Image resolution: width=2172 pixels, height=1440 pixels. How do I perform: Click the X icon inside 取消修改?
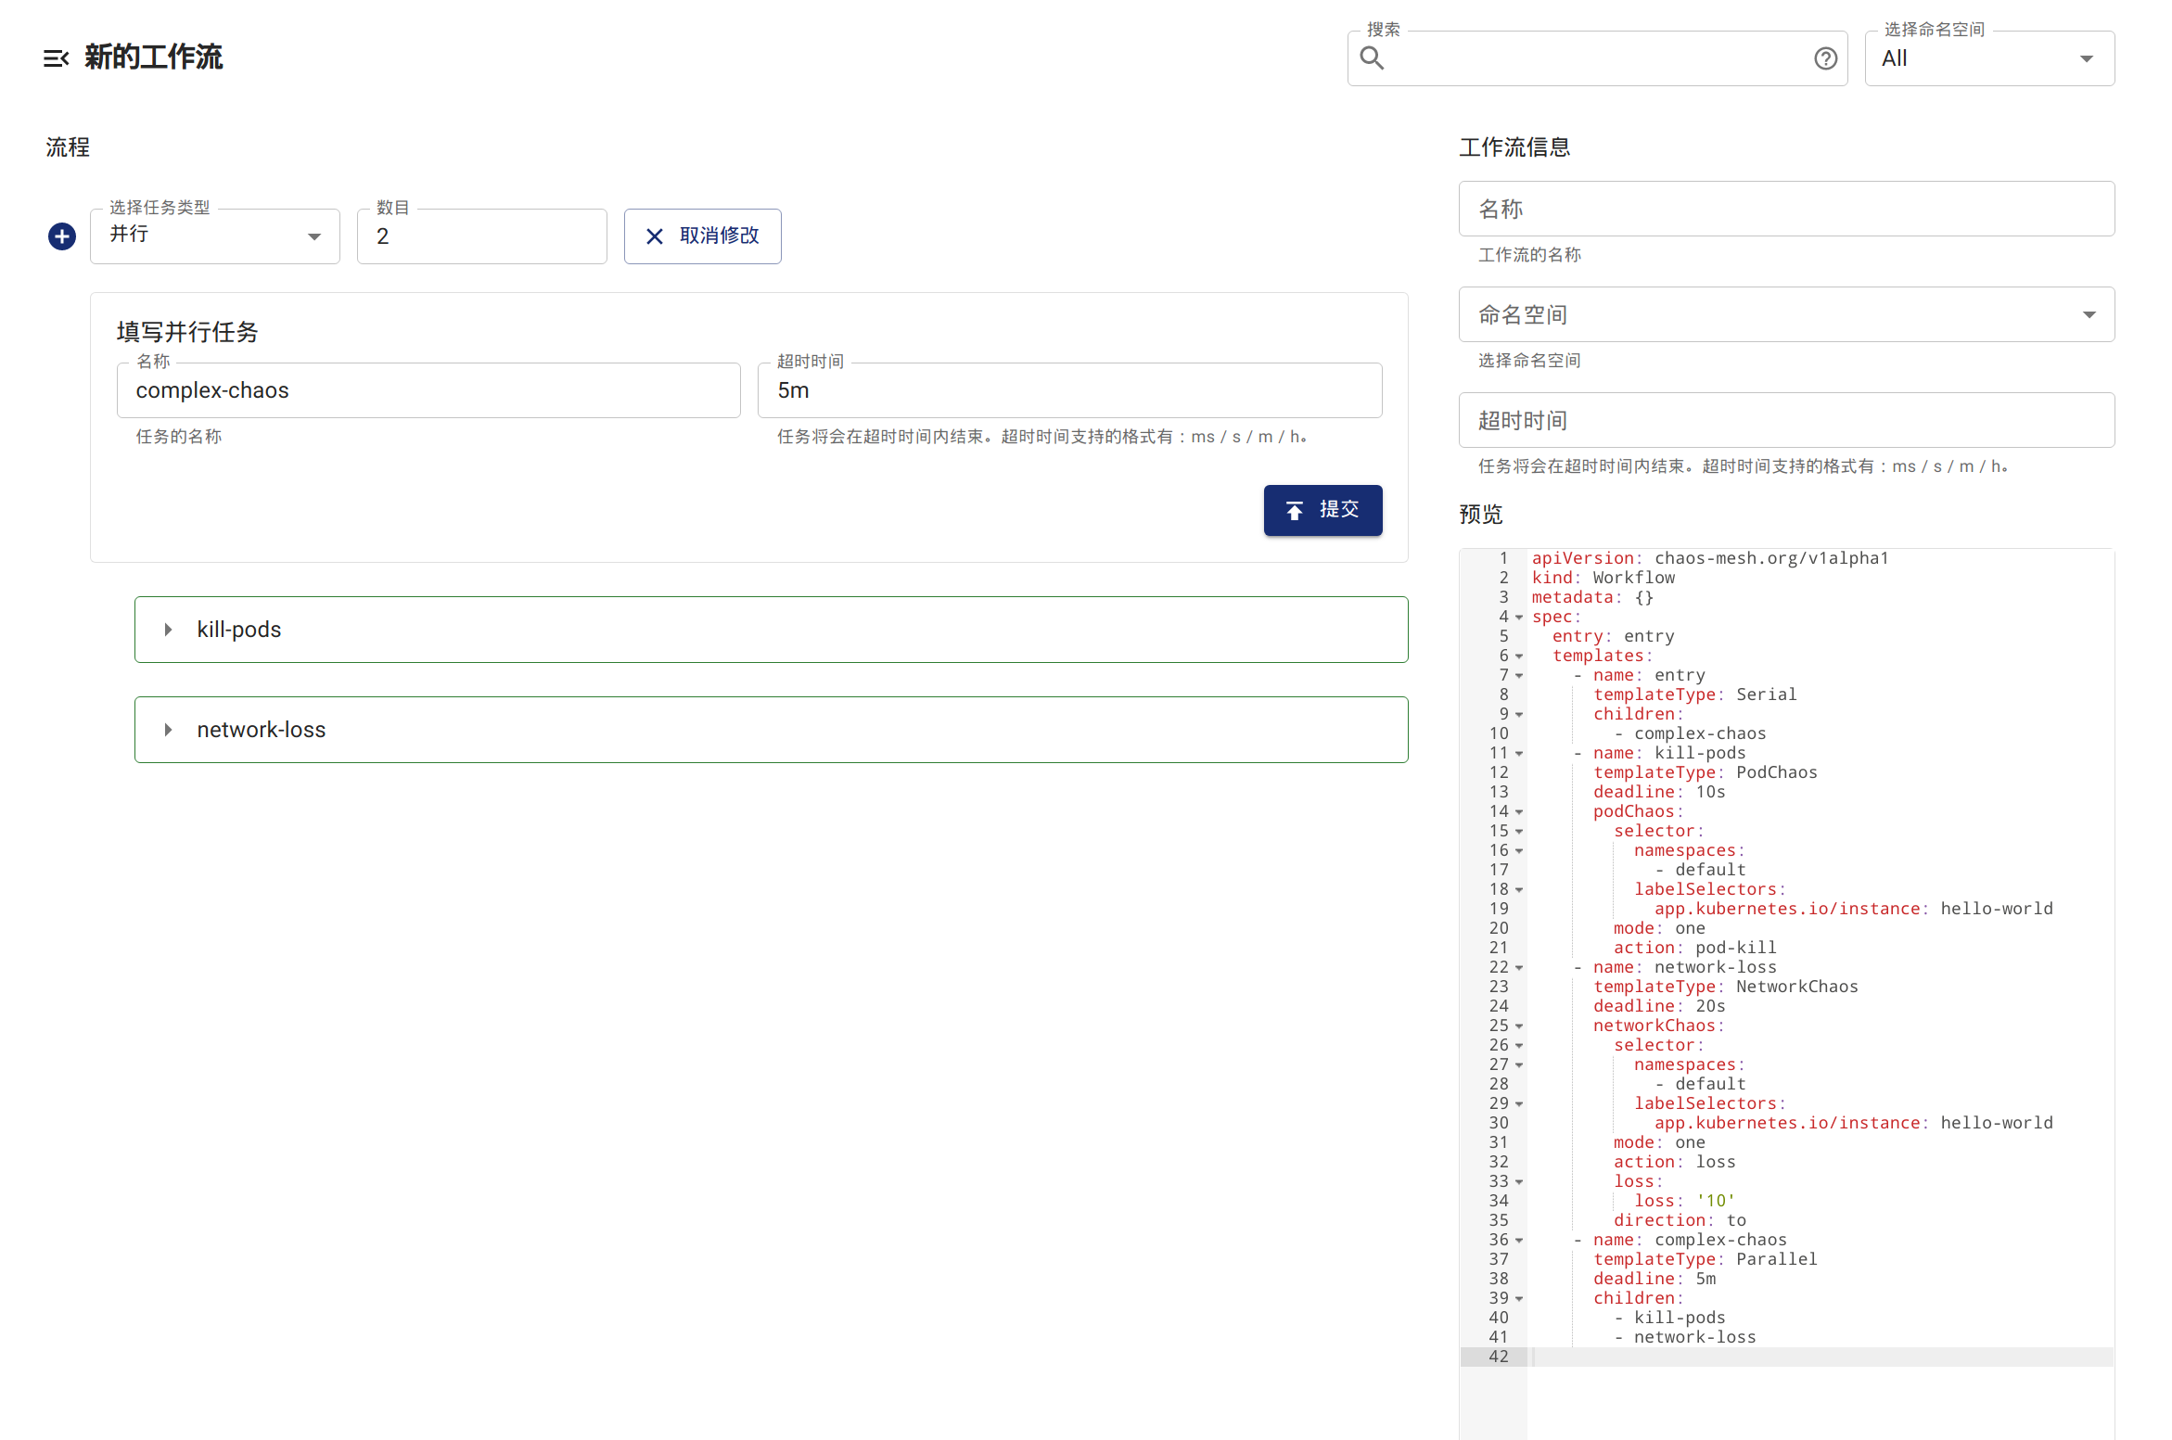[654, 236]
